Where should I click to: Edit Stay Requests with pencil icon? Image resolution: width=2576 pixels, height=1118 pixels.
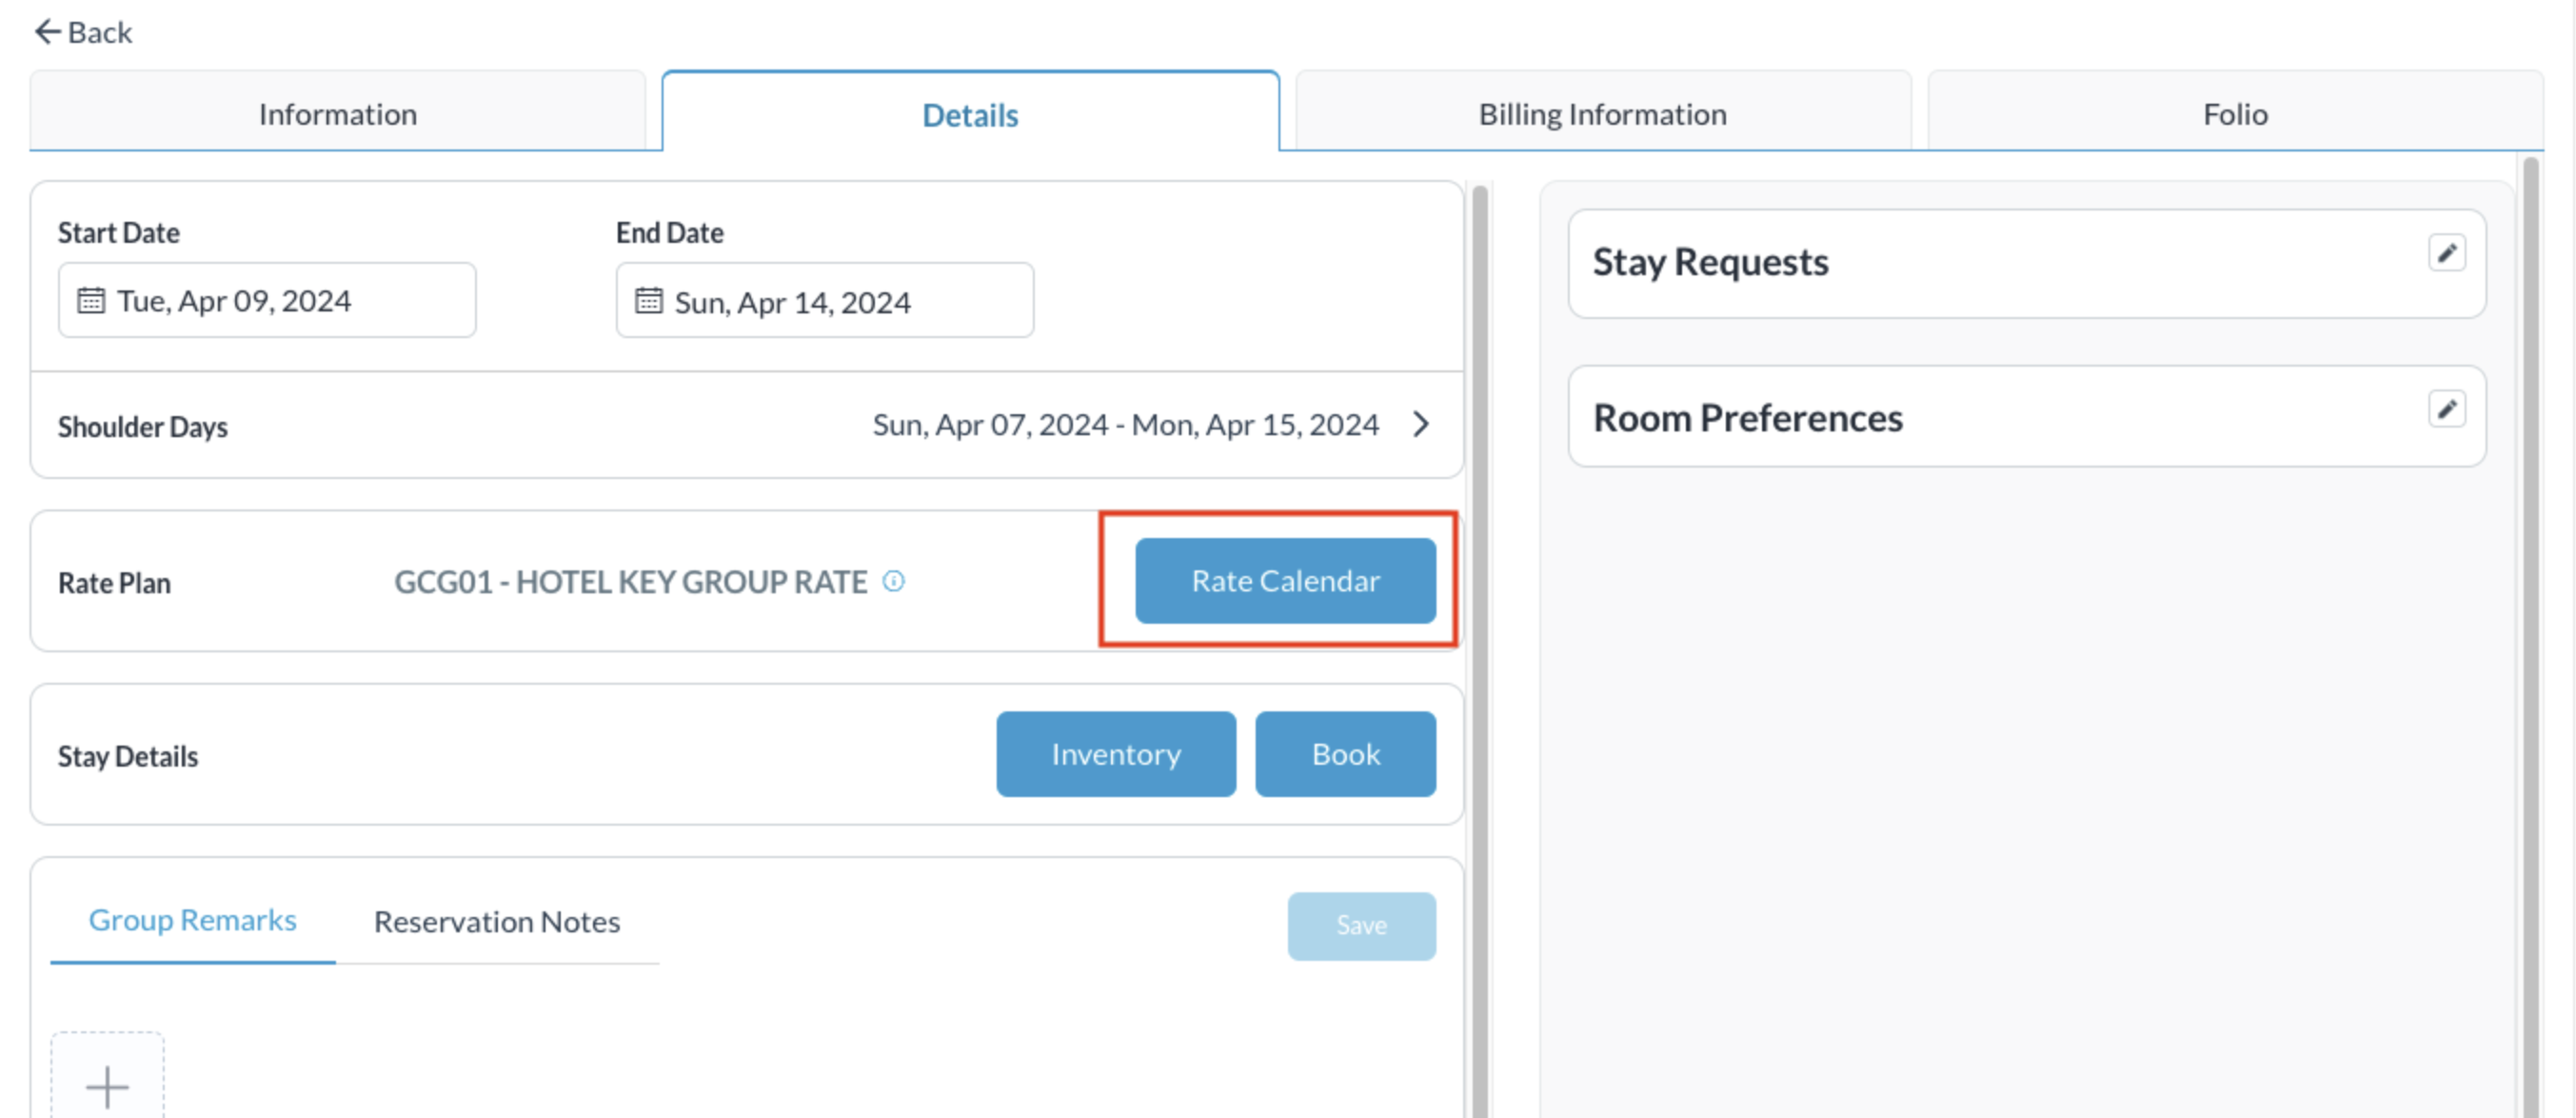(2446, 253)
